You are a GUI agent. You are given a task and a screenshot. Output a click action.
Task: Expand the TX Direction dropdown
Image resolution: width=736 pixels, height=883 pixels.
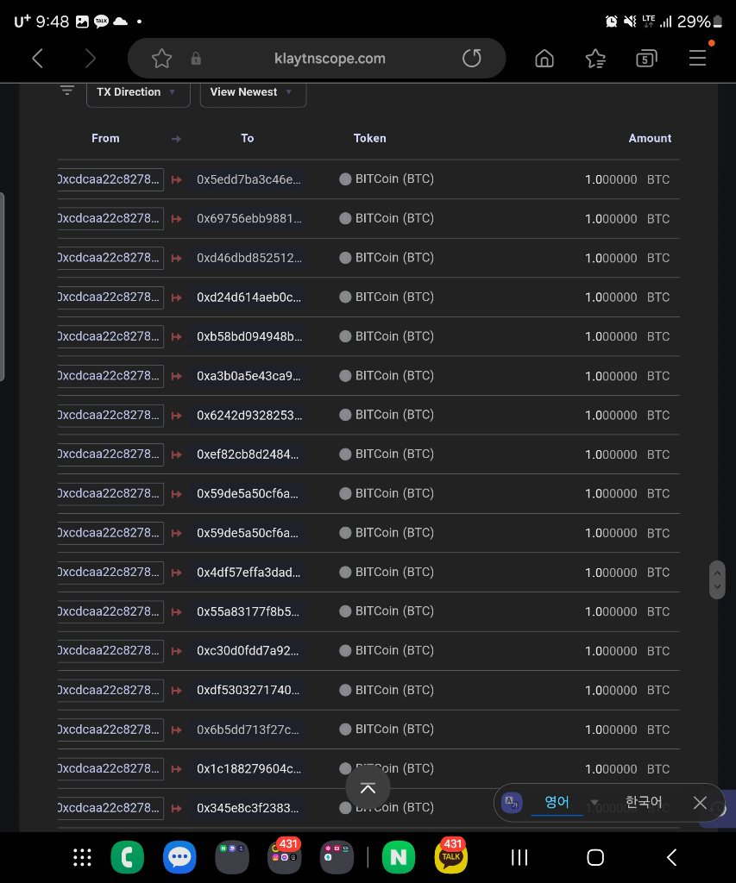(x=138, y=92)
